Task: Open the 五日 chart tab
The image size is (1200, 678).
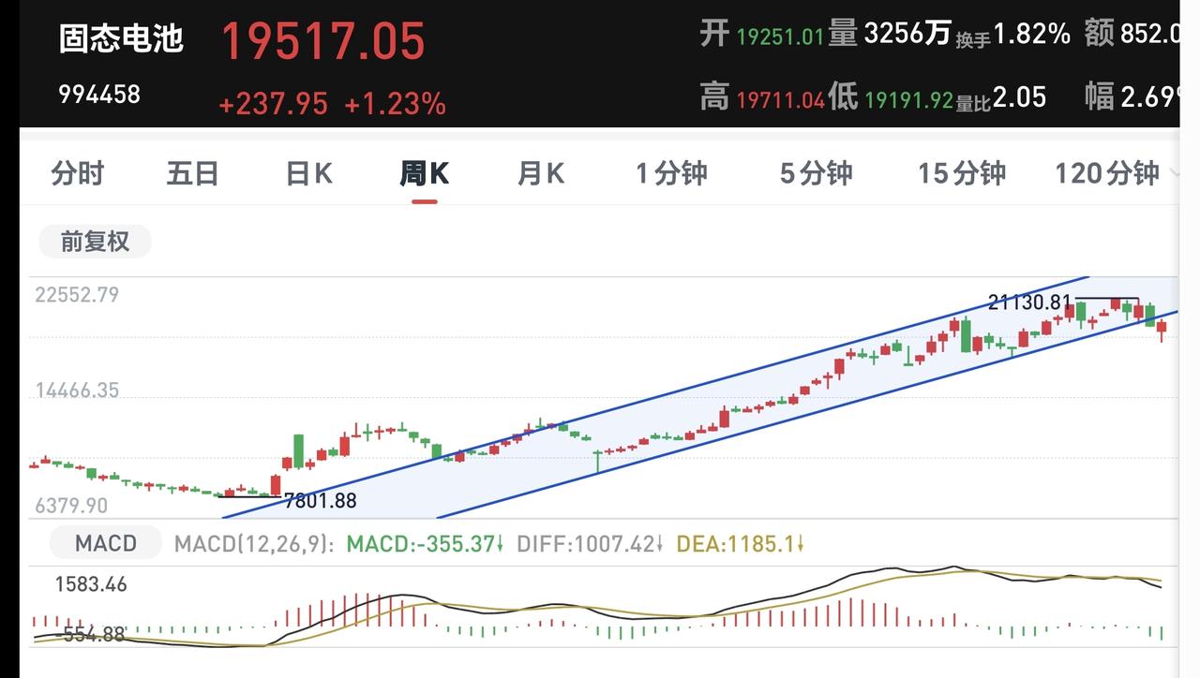Action: 192,174
